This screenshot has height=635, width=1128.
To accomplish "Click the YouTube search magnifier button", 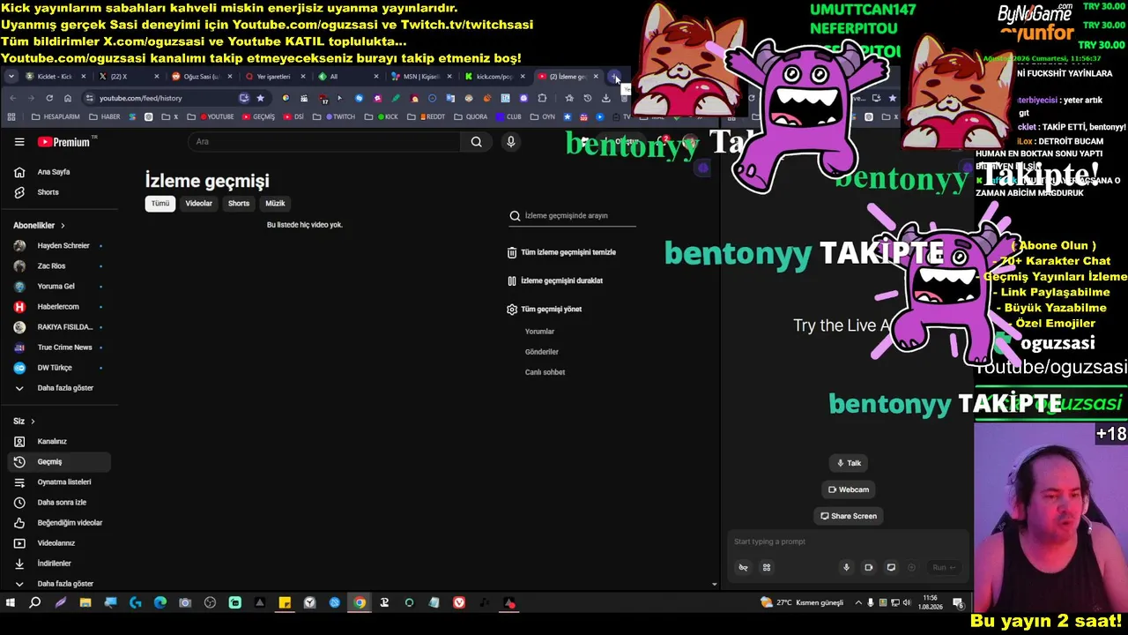I will pos(476,142).
